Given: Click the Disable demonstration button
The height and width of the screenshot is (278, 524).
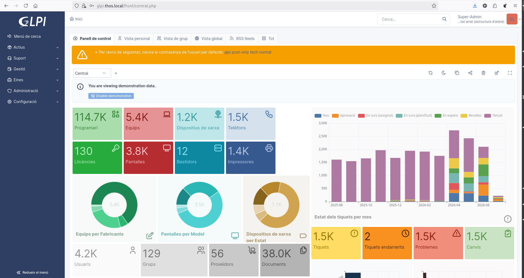Looking at the screenshot, I should [x=111, y=96].
